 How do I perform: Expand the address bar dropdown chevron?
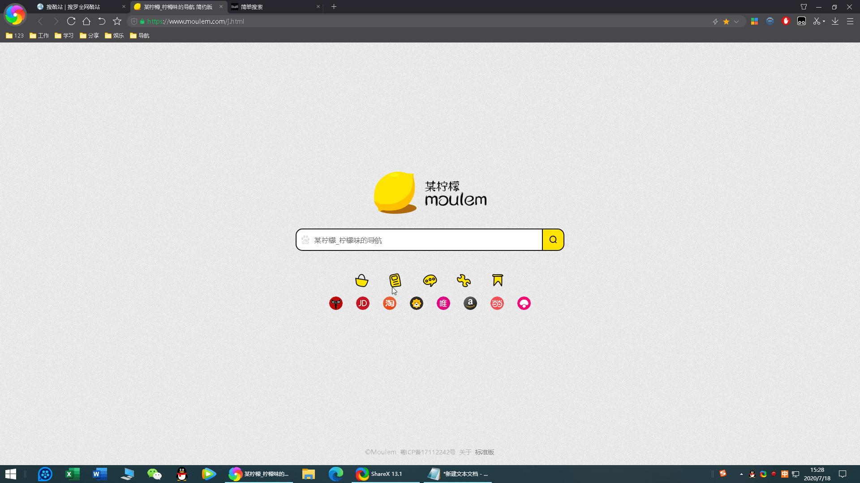click(x=736, y=21)
